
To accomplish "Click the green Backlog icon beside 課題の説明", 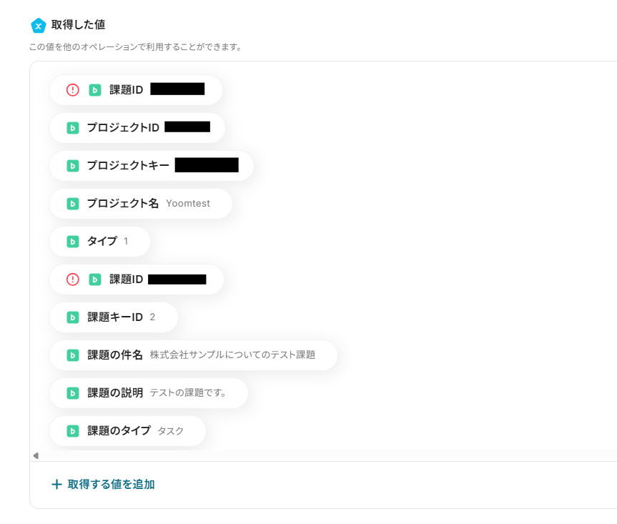I will pos(72,393).
